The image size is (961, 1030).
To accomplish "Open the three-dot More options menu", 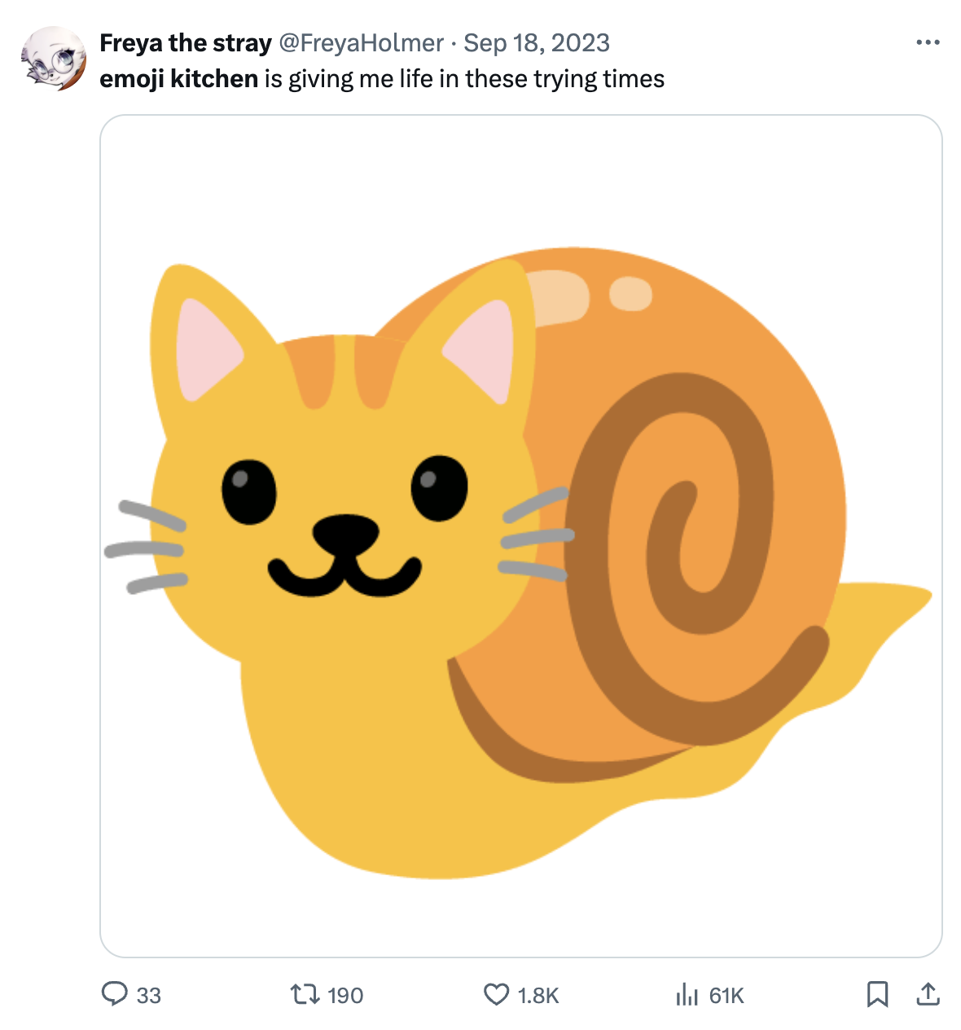I will pos(928,42).
